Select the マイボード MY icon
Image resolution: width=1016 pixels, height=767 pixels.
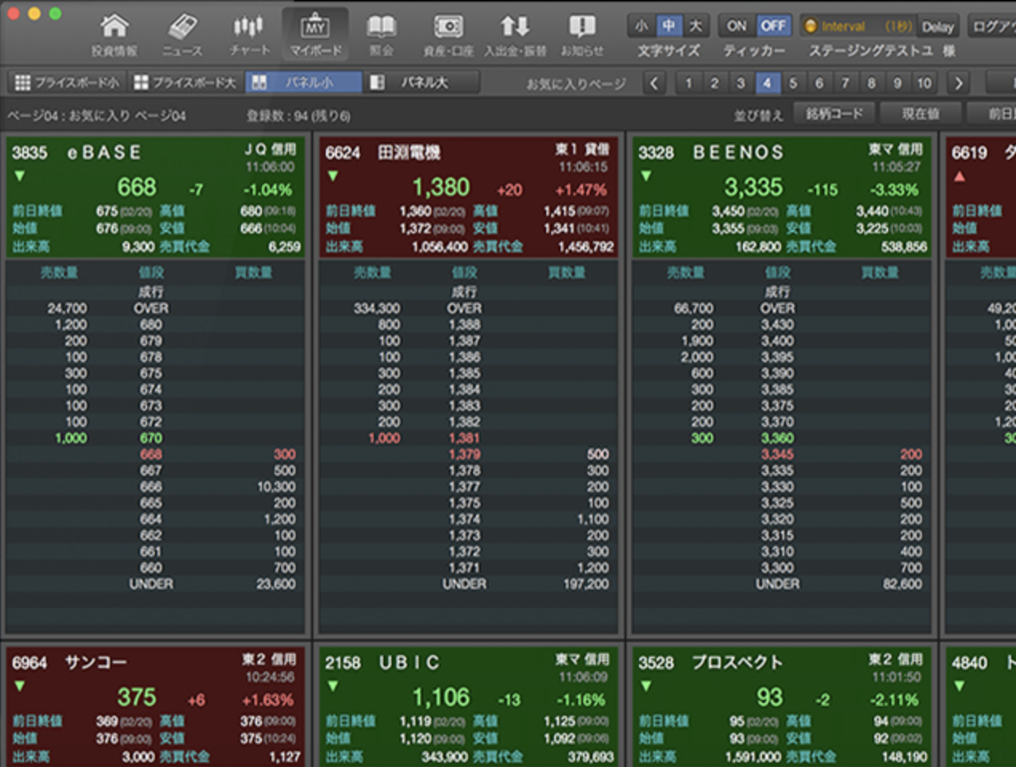315,34
